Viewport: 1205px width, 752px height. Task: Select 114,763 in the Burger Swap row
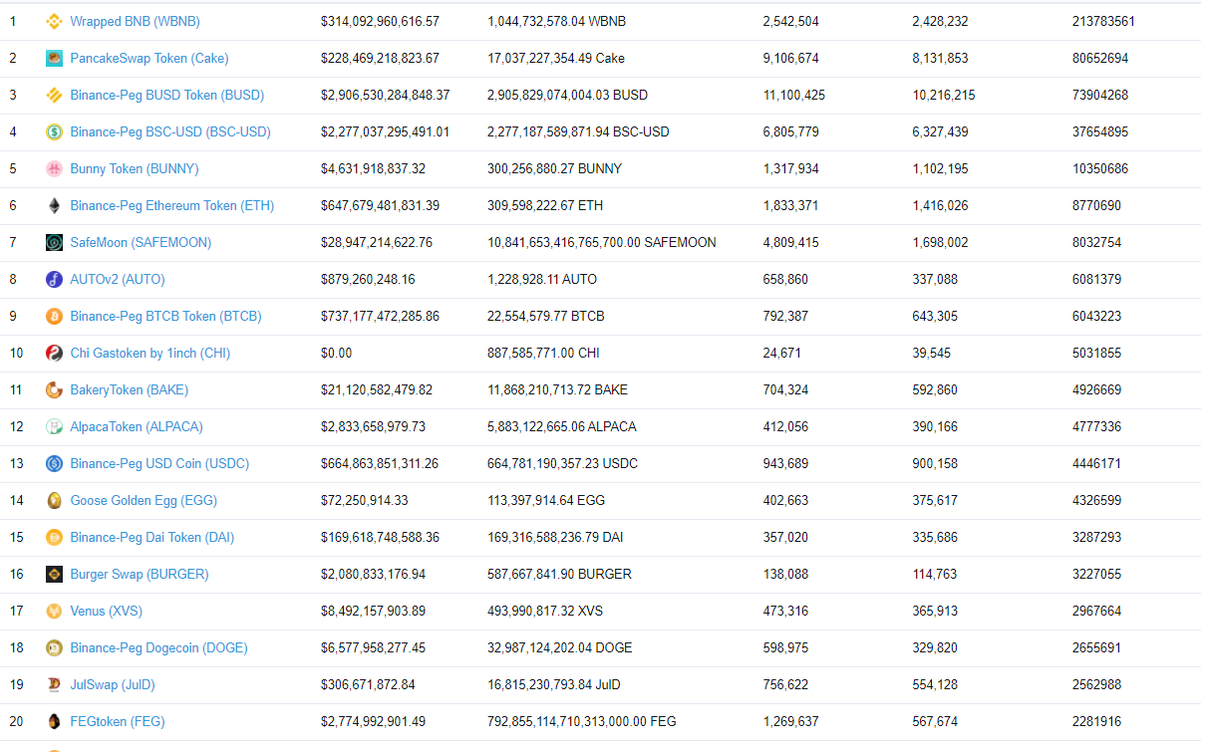click(935, 574)
